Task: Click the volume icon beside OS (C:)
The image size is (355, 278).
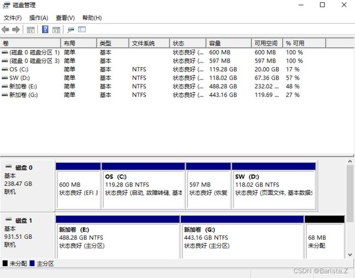Action: click(5, 69)
